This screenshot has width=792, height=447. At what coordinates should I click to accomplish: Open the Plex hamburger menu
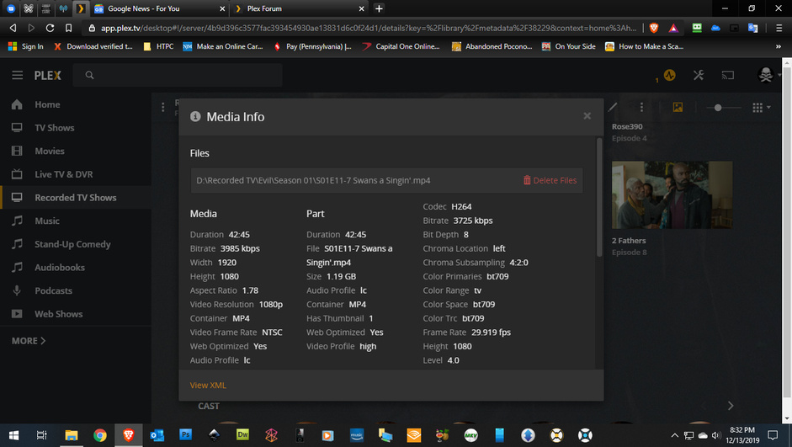[x=17, y=75]
